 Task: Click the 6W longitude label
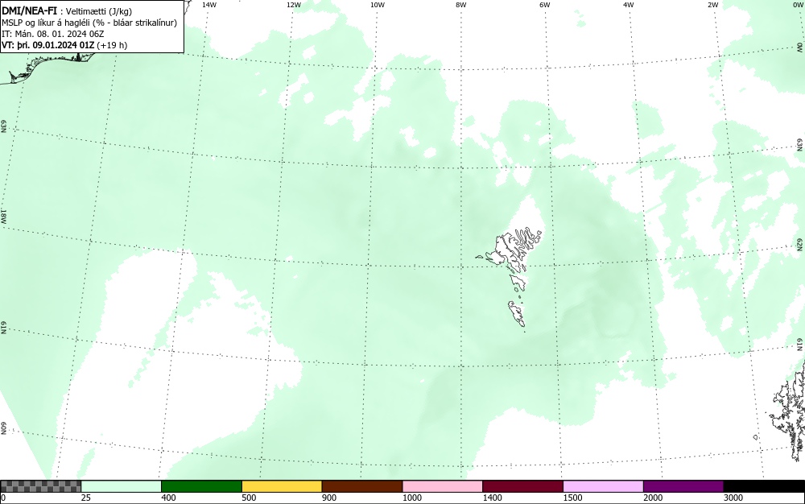coord(545,5)
